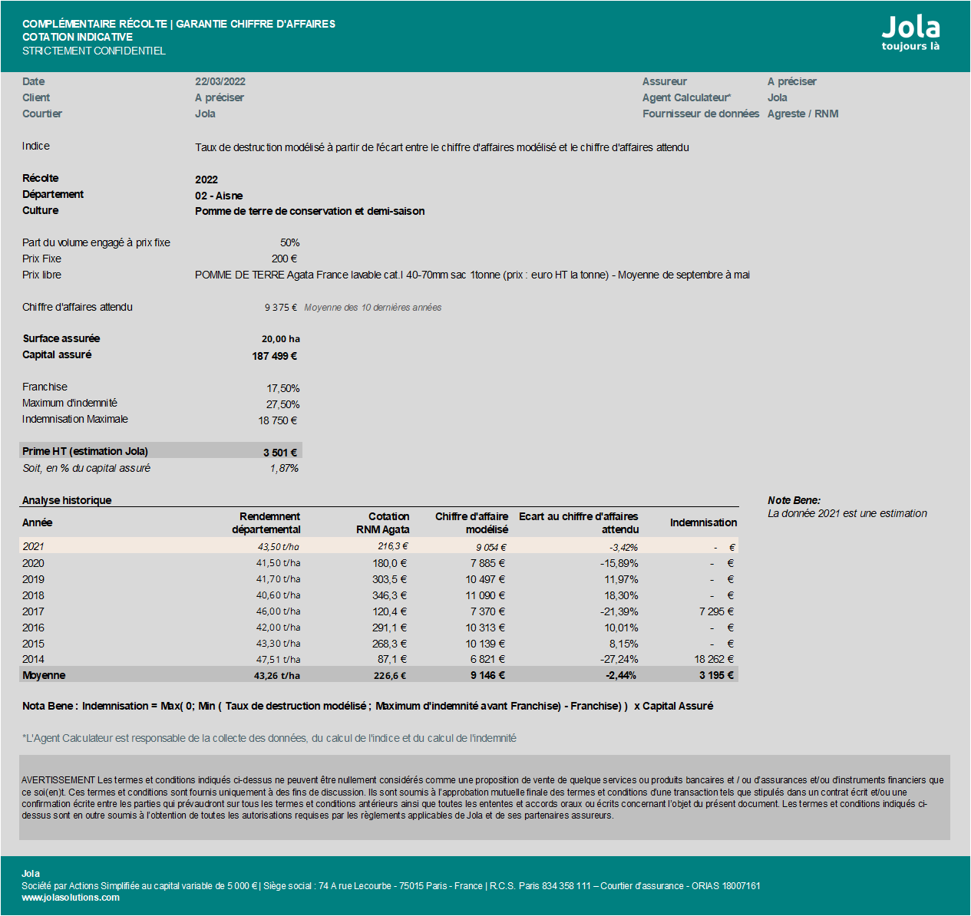Click the 2016 revenue gap 10,01%
The image size is (971, 916).
click(x=621, y=628)
